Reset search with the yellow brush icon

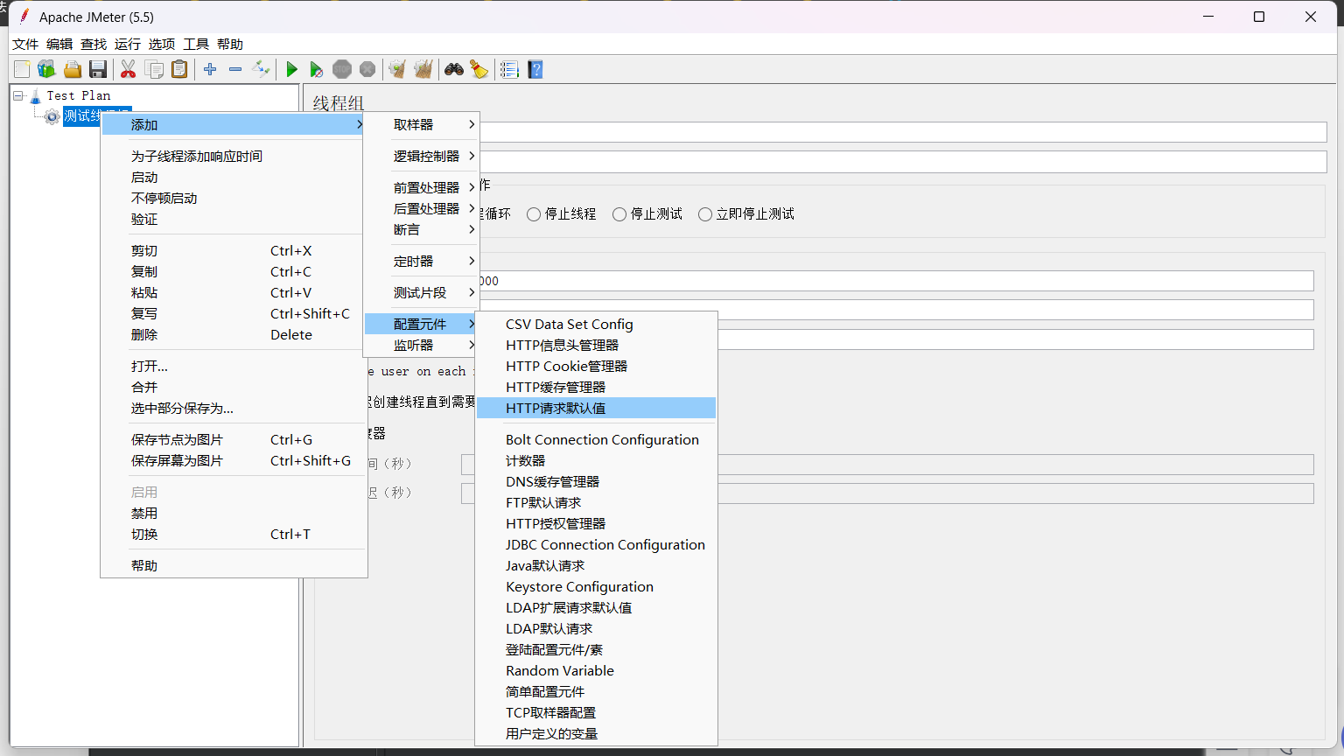tap(479, 69)
